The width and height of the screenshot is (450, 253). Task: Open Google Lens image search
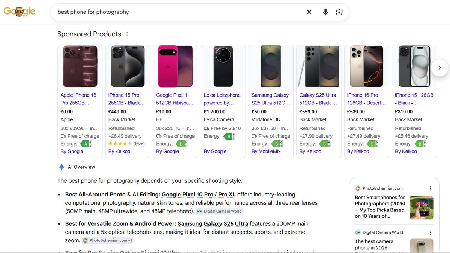(x=339, y=12)
